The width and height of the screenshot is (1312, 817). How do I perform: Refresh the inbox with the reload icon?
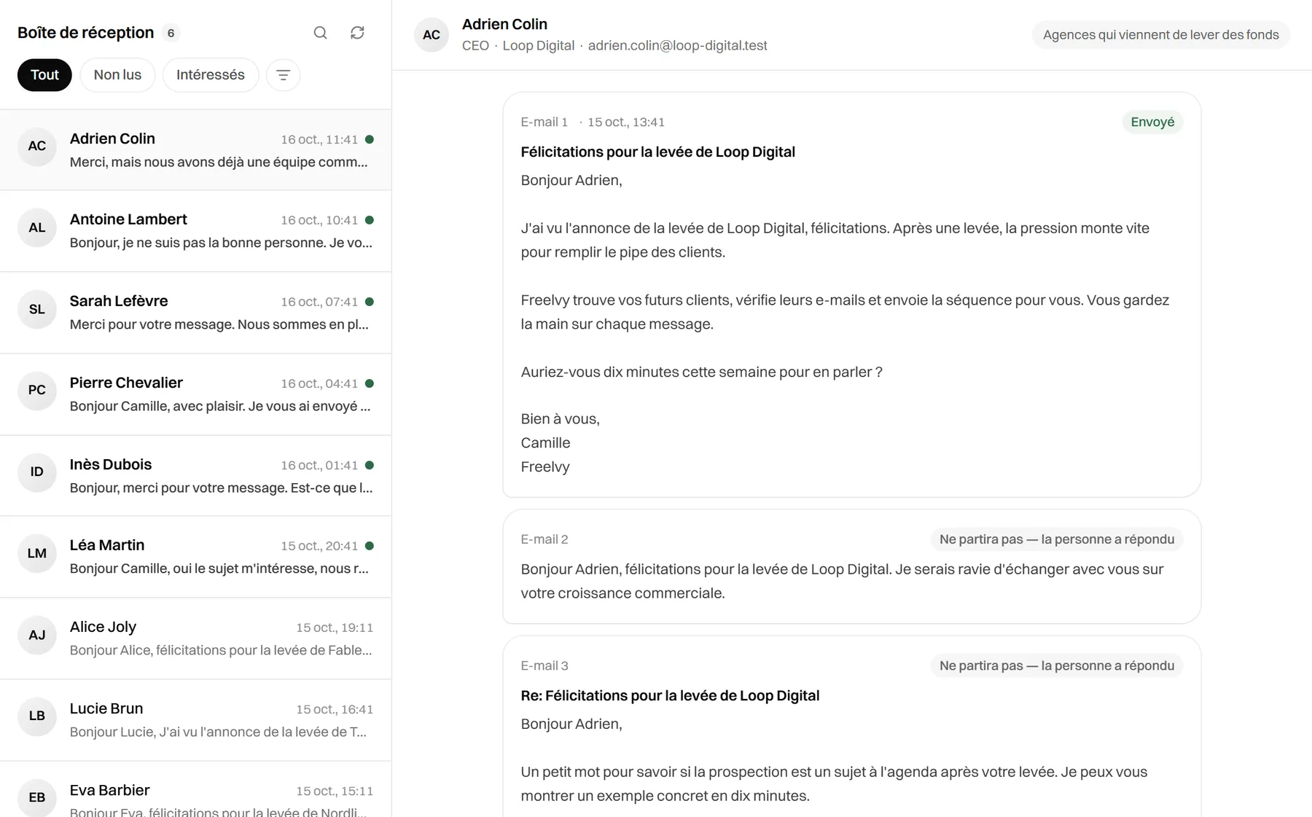tap(357, 33)
